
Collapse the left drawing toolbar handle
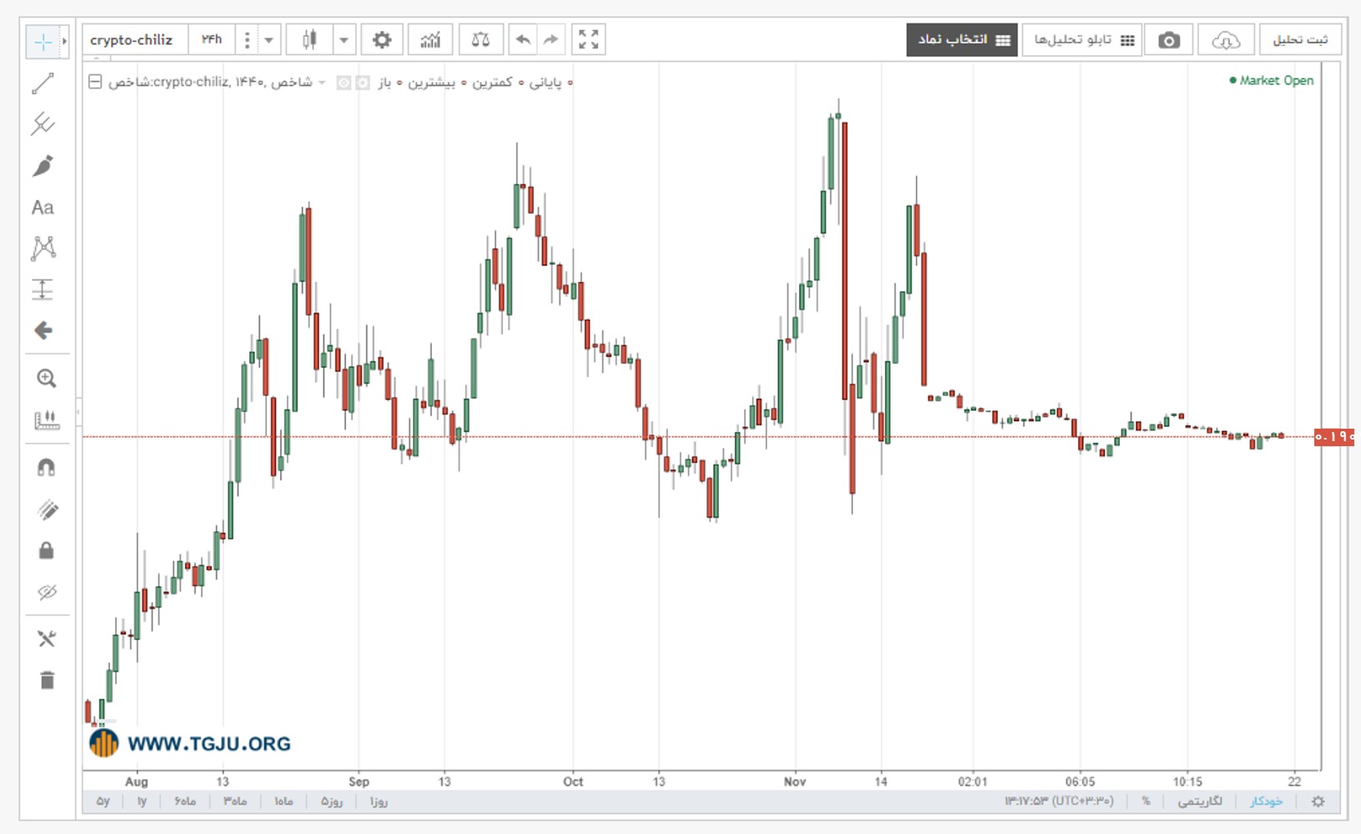[x=78, y=411]
